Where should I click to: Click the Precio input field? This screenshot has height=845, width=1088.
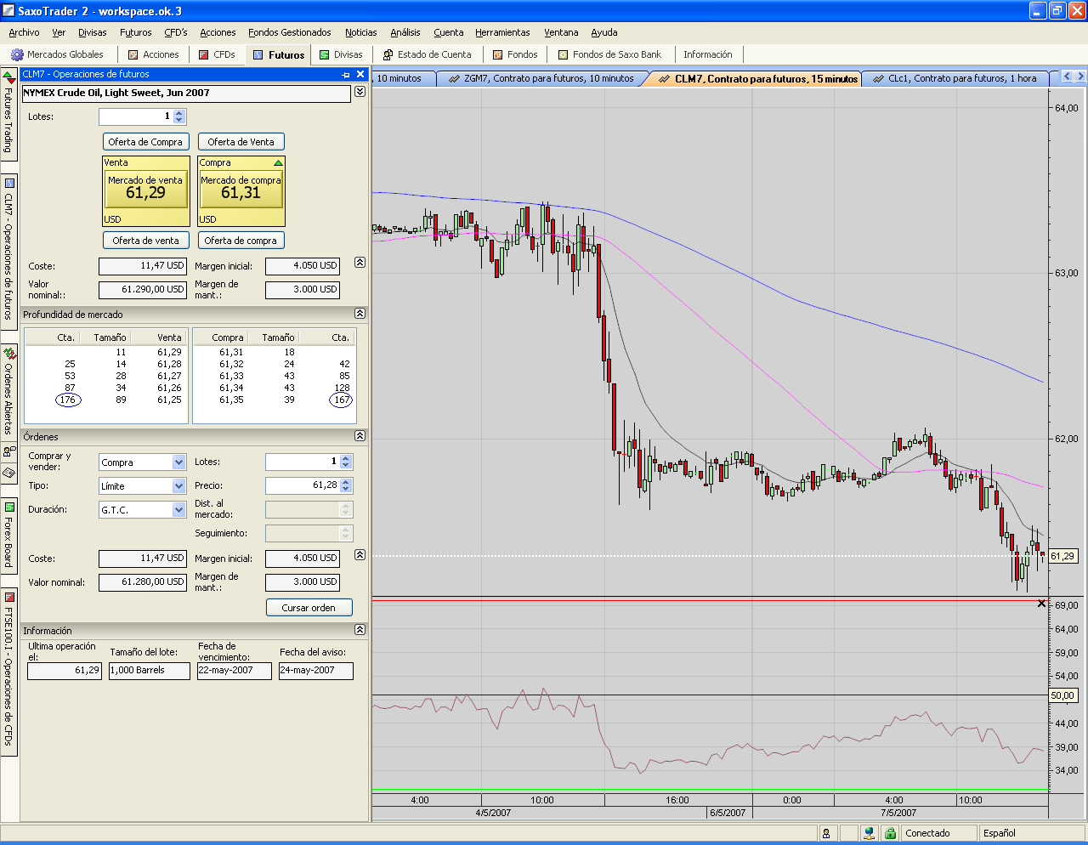pyautogui.click(x=302, y=485)
